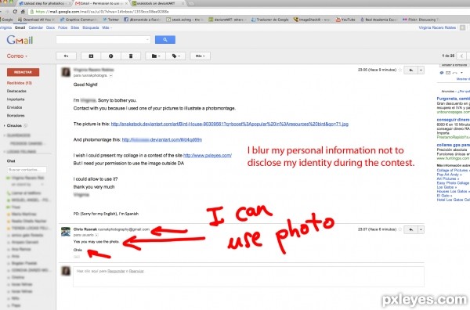The height and width of the screenshot is (310, 470).
Task: Reload the page with the refresh icon
Action: tap(15, 12)
